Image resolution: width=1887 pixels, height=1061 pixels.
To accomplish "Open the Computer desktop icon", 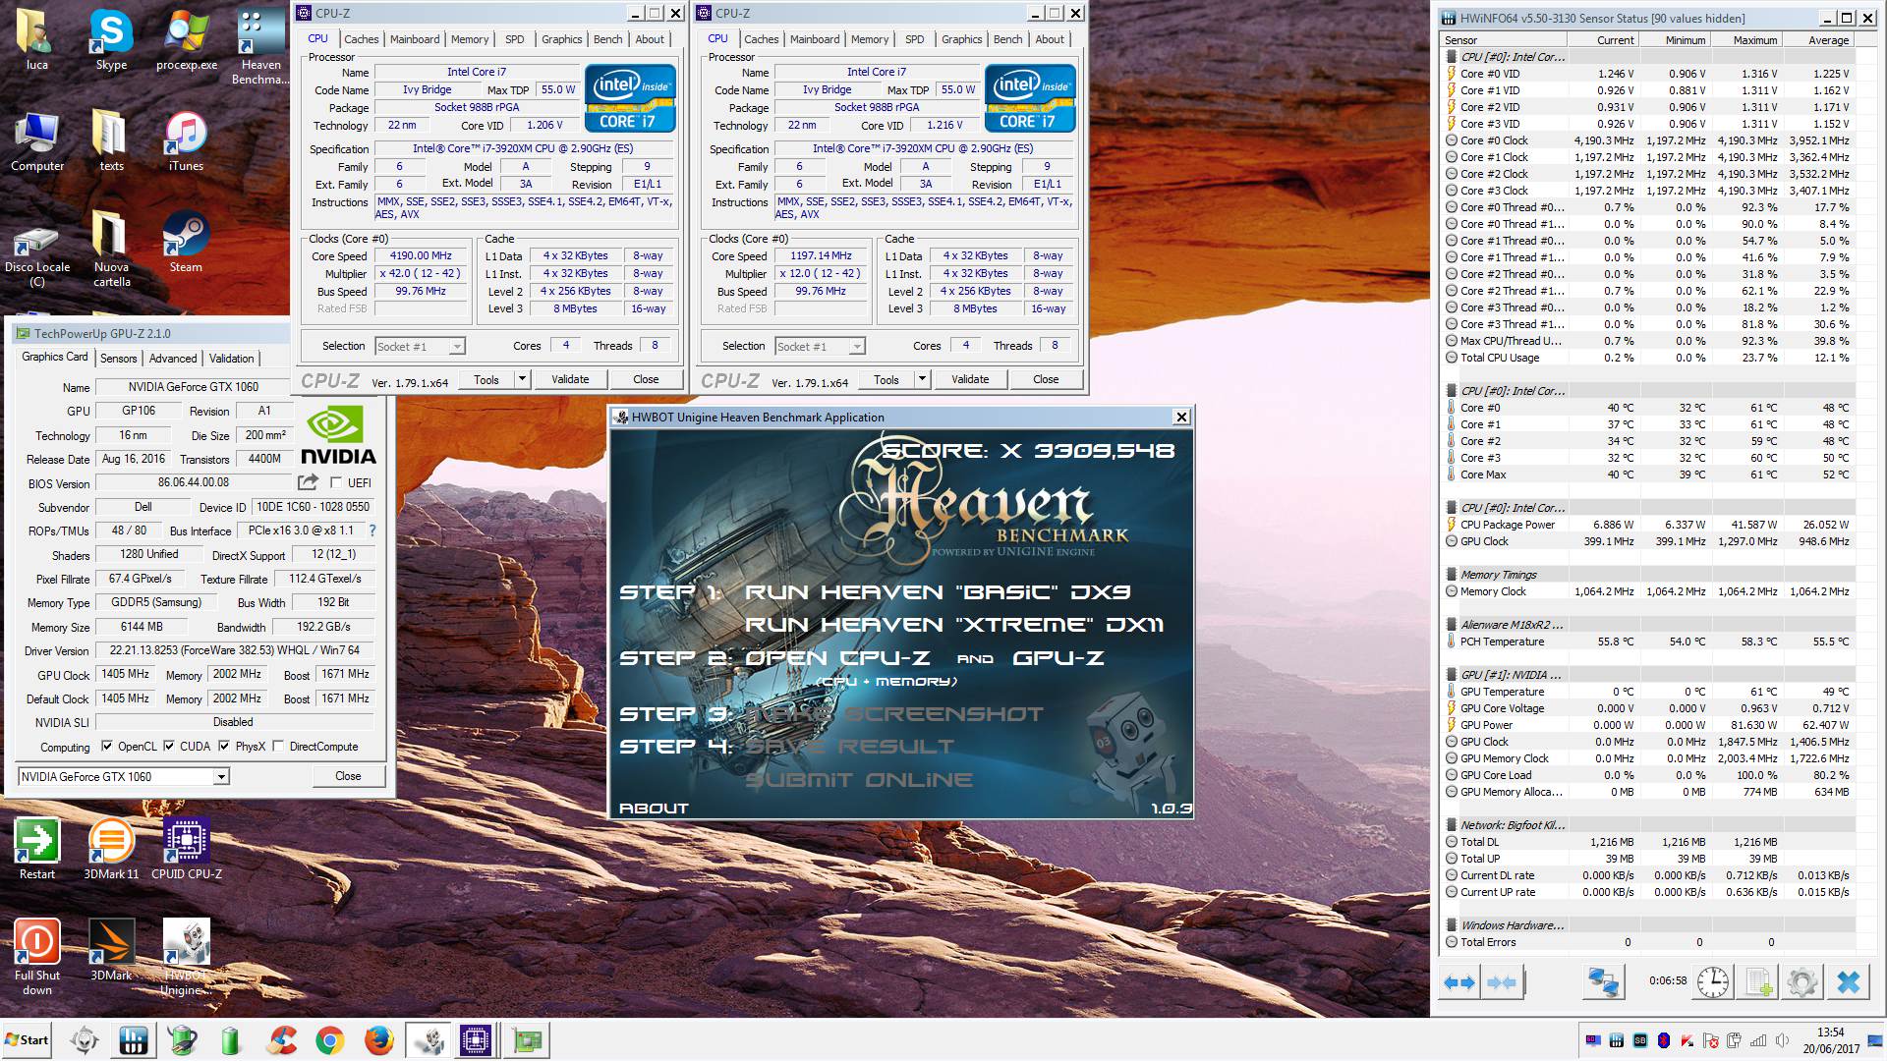I will [37, 142].
